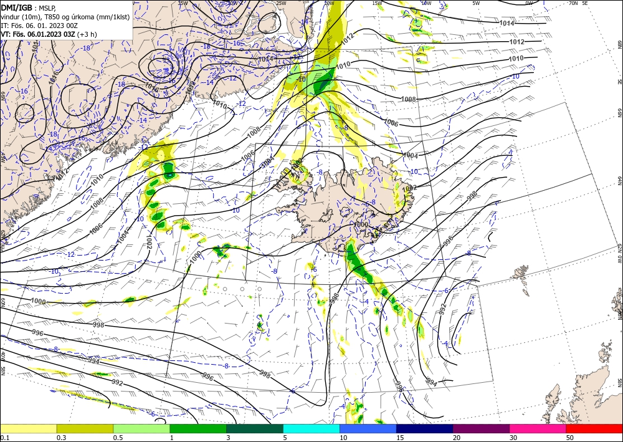Click the legend value "30"

(x=514, y=438)
